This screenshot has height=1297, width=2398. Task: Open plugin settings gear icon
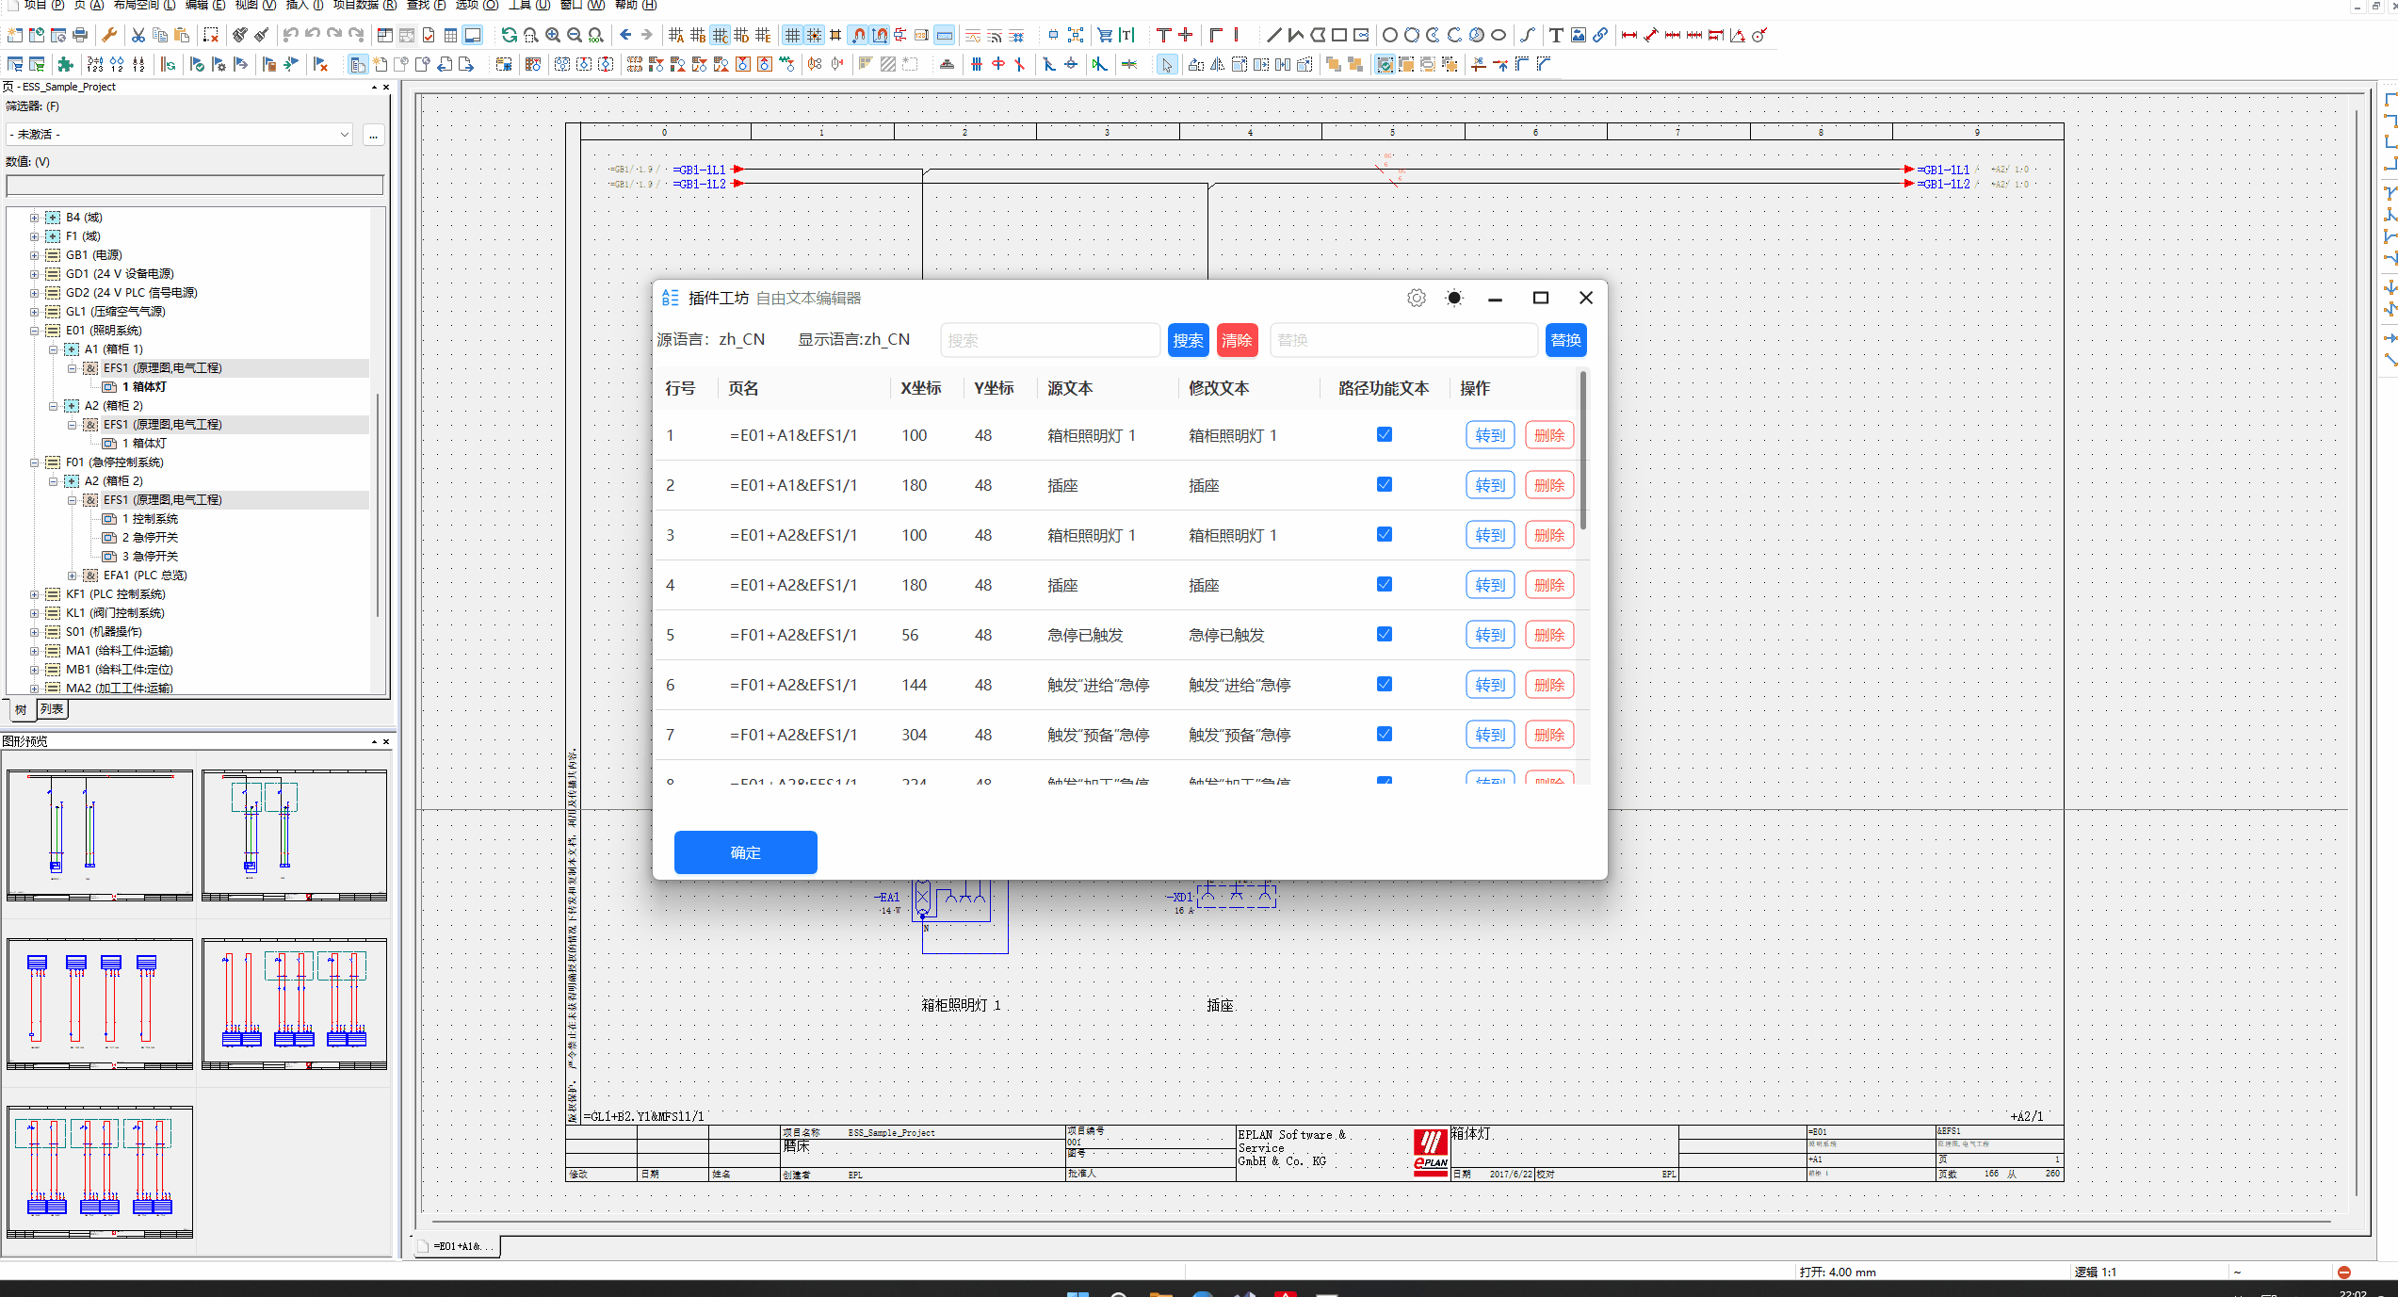(1416, 299)
